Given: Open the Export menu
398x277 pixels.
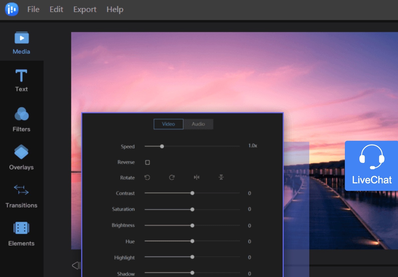Looking at the screenshot, I should (85, 10).
